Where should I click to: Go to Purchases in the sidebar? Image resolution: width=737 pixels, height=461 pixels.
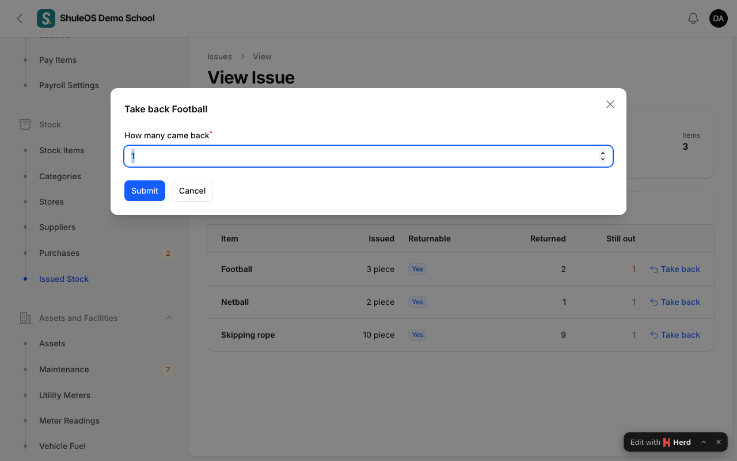coord(59,253)
